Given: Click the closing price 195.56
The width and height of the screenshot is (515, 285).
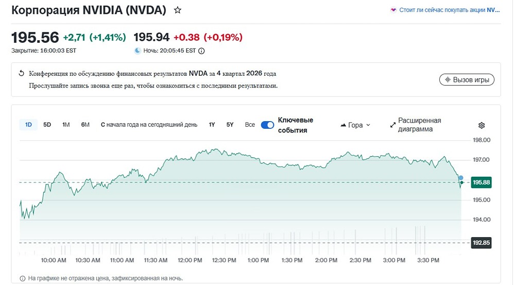Looking at the screenshot, I should [35, 38].
